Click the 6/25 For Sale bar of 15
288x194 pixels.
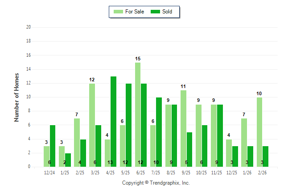click(138, 114)
